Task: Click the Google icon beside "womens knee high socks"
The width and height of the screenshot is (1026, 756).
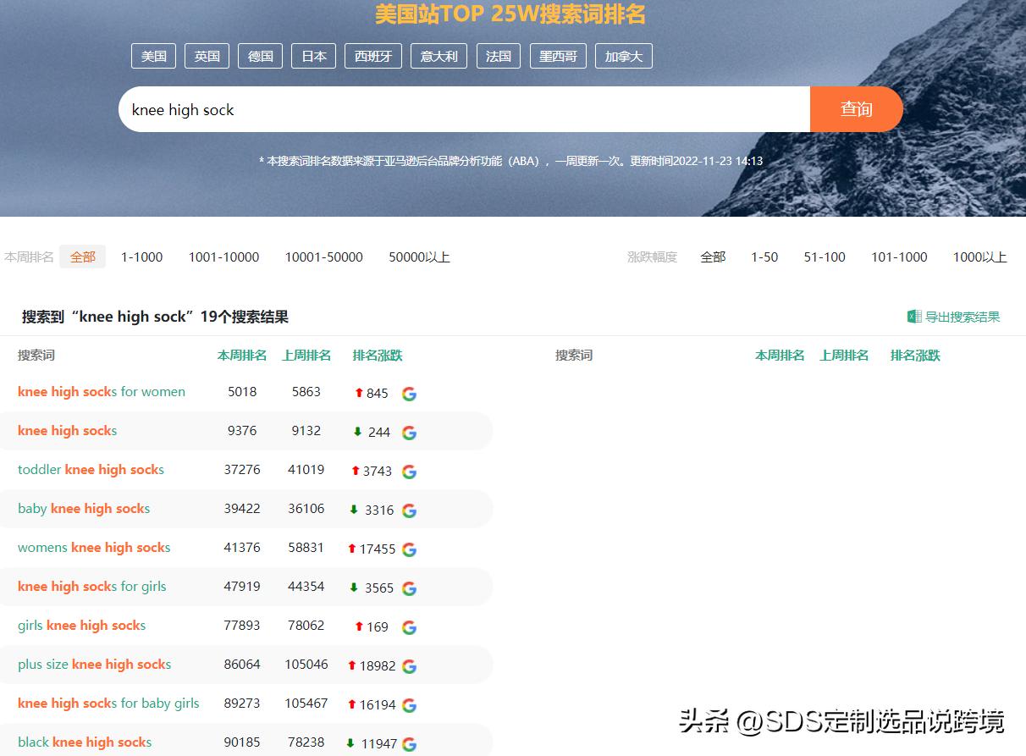Action: coord(409,549)
